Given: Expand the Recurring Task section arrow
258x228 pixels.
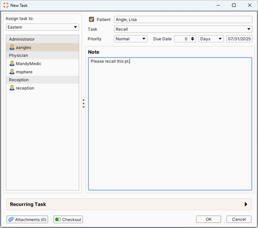Looking at the screenshot, I should coord(246,204).
